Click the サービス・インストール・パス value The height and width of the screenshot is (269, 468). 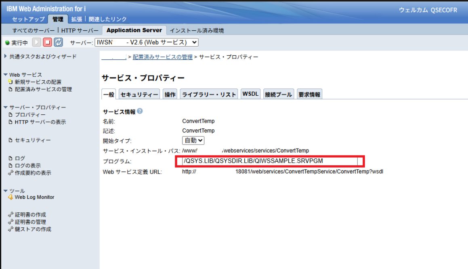[x=246, y=151]
